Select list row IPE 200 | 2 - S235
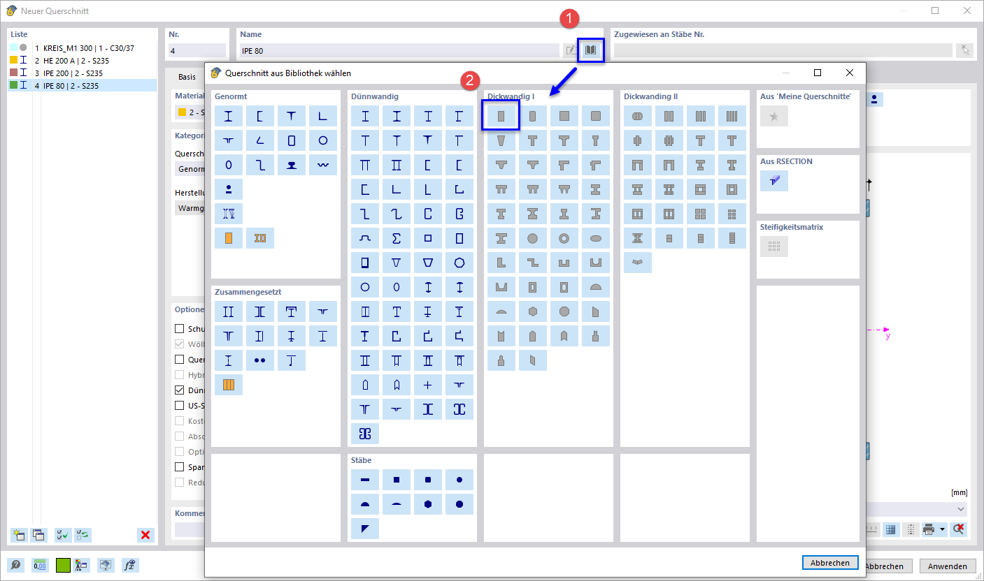This screenshot has width=984, height=581. (83, 73)
